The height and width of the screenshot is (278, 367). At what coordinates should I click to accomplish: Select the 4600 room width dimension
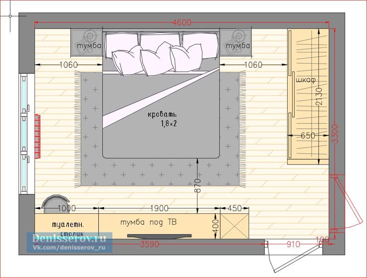182,22
